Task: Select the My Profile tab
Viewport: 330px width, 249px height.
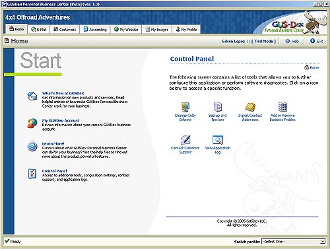Action: pos(186,29)
